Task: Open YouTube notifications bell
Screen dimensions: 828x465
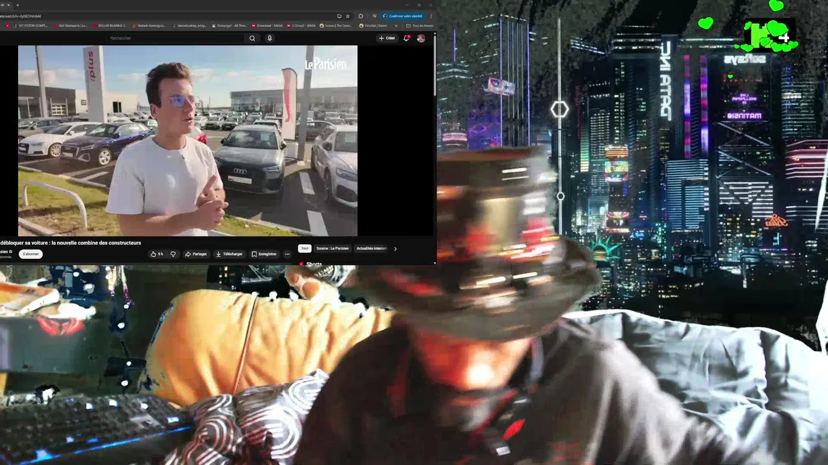Action: (406, 38)
